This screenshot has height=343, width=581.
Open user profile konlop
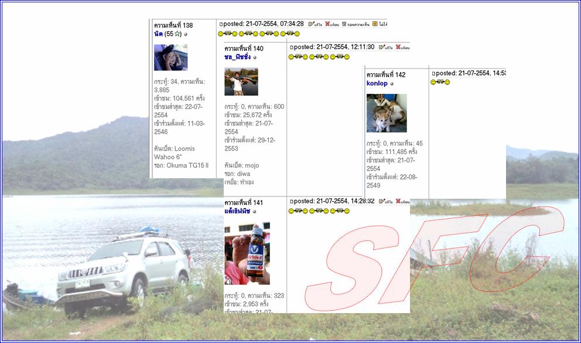point(377,83)
